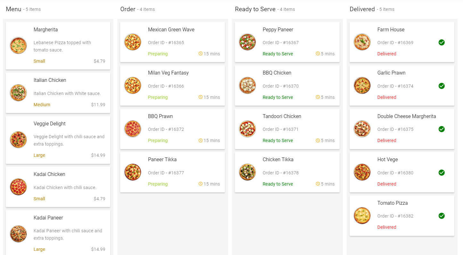Viewport: 463px width, 255px height.
Task: Select the Tandoori Chicken order card
Action: pyautogui.click(x=287, y=129)
